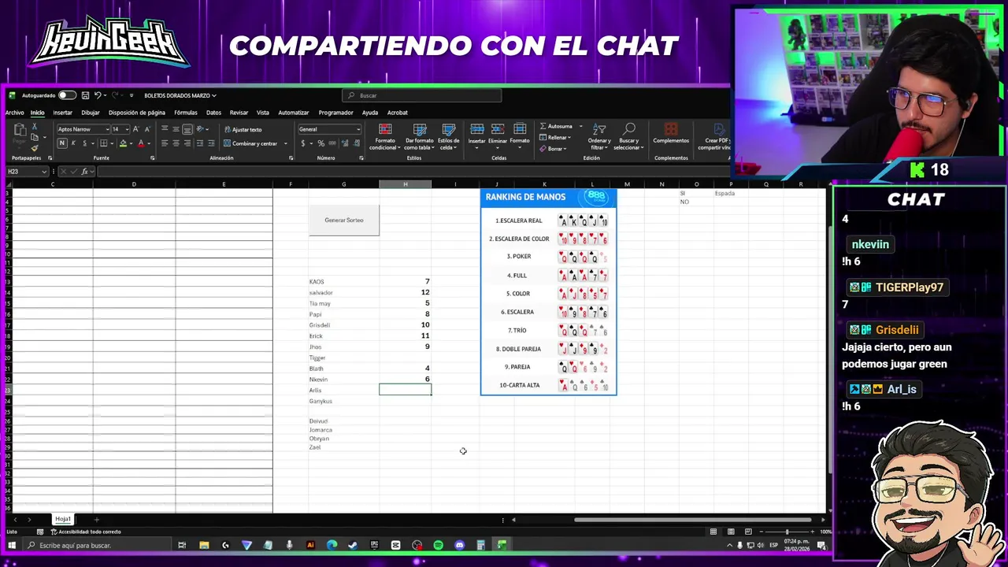The width and height of the screenshot is (1008, 567).
Task: Click the Generar Sorteo button
Action: pyautogui.click(x=344, y=220)
